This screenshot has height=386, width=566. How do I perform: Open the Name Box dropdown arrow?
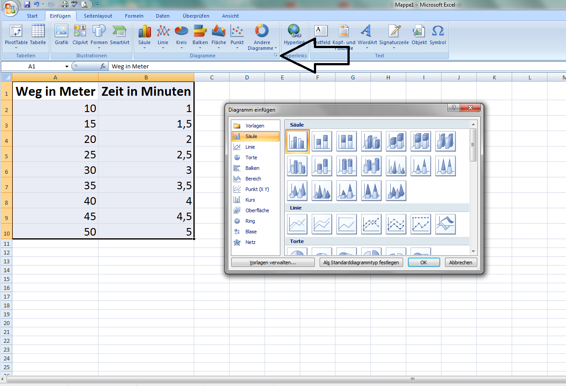(x=67, y=67)
